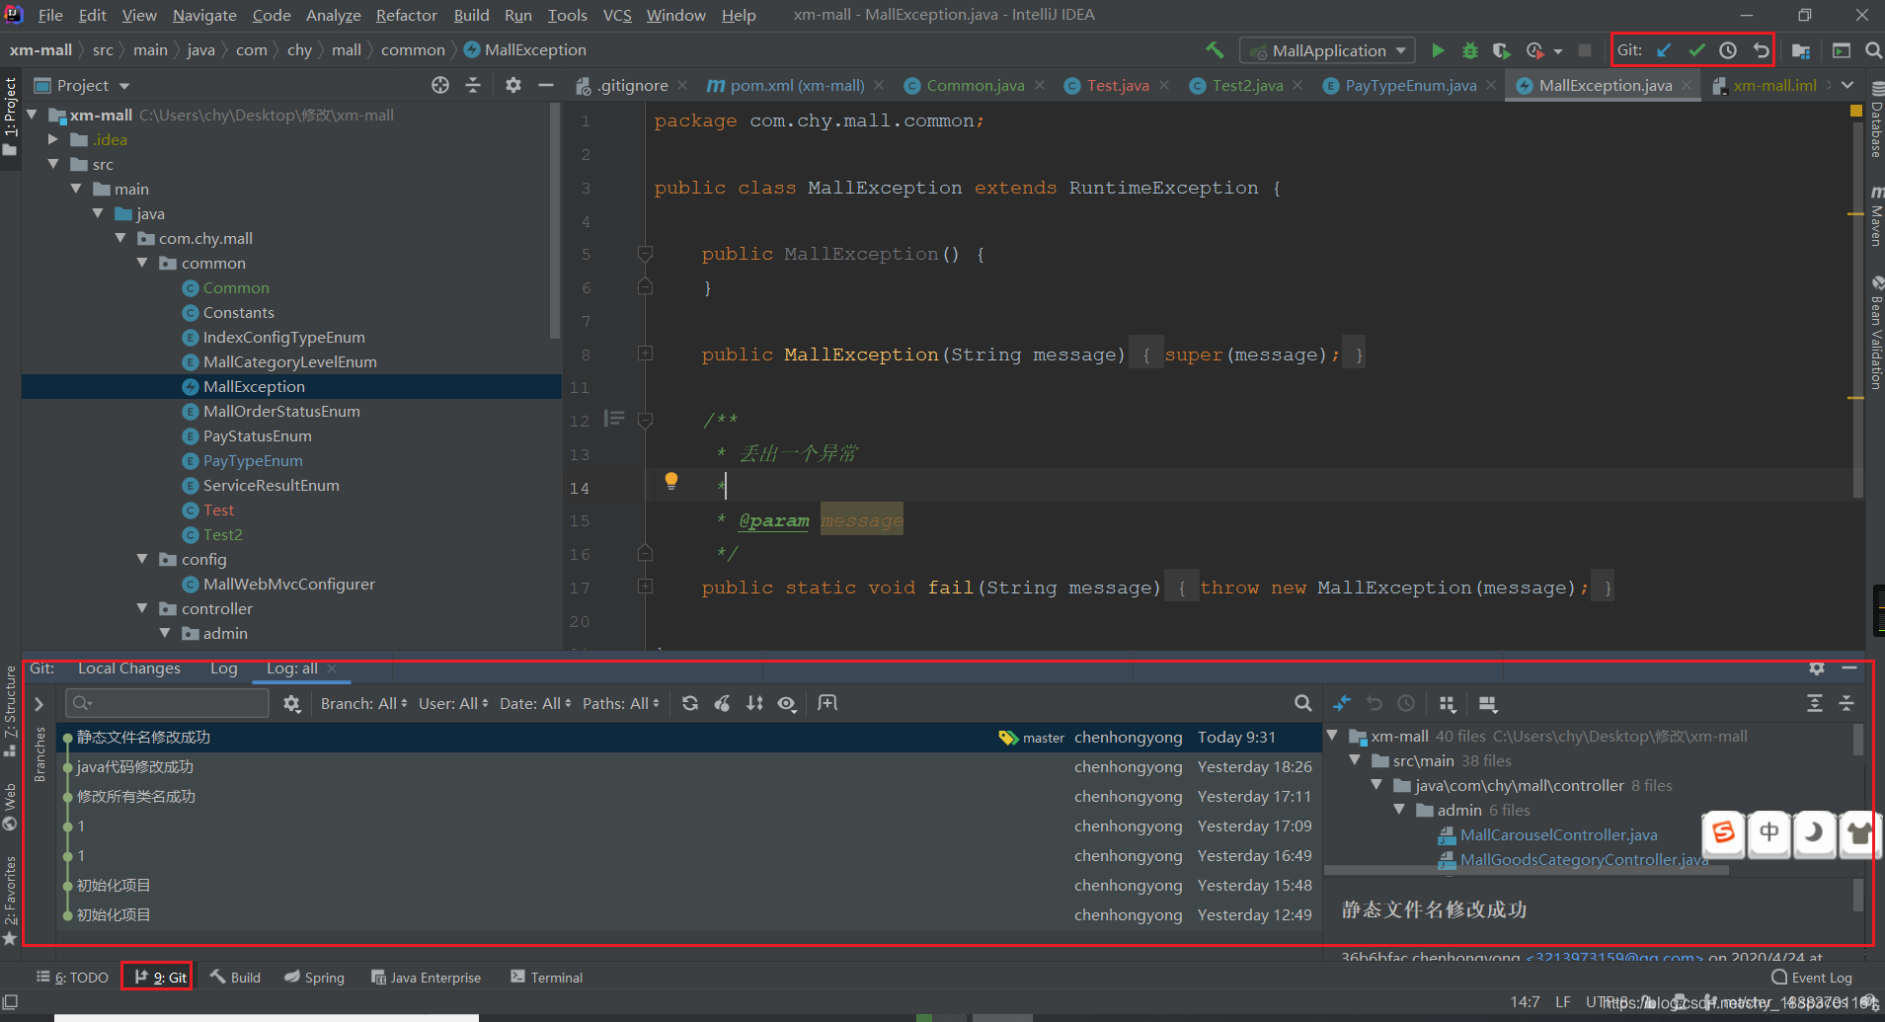The image size is (1885, 1022).
Task: Click the Git commit checkmark icon
Action: tap(1696, 50)
